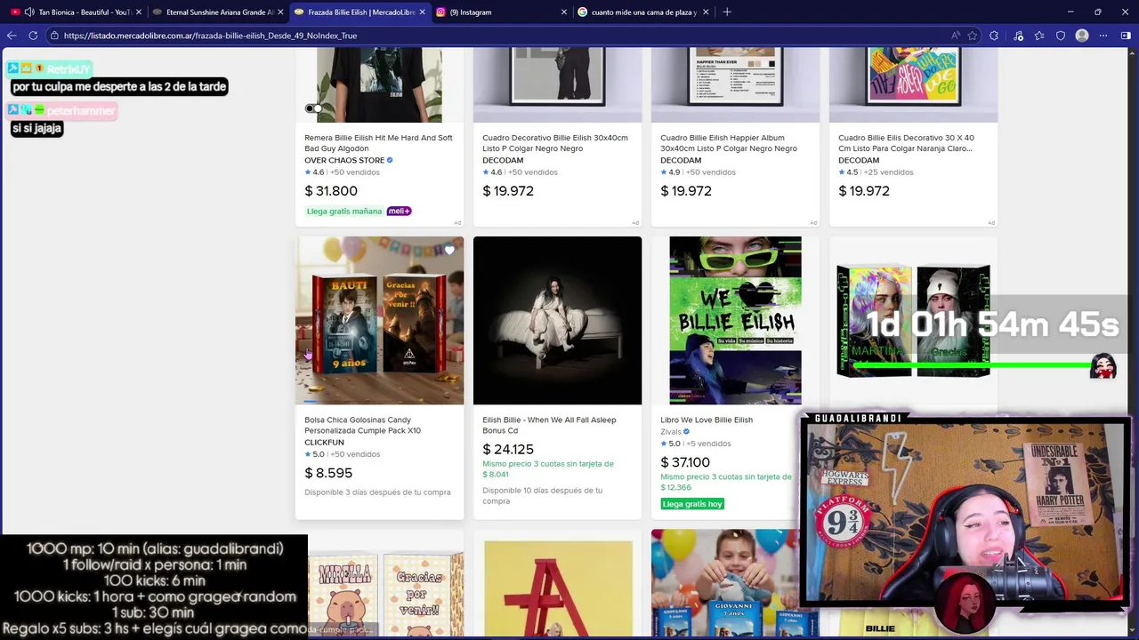The image size is (1139, 640).
Task: Open the browser profile avatar
Action: [x=1082, y=36]
